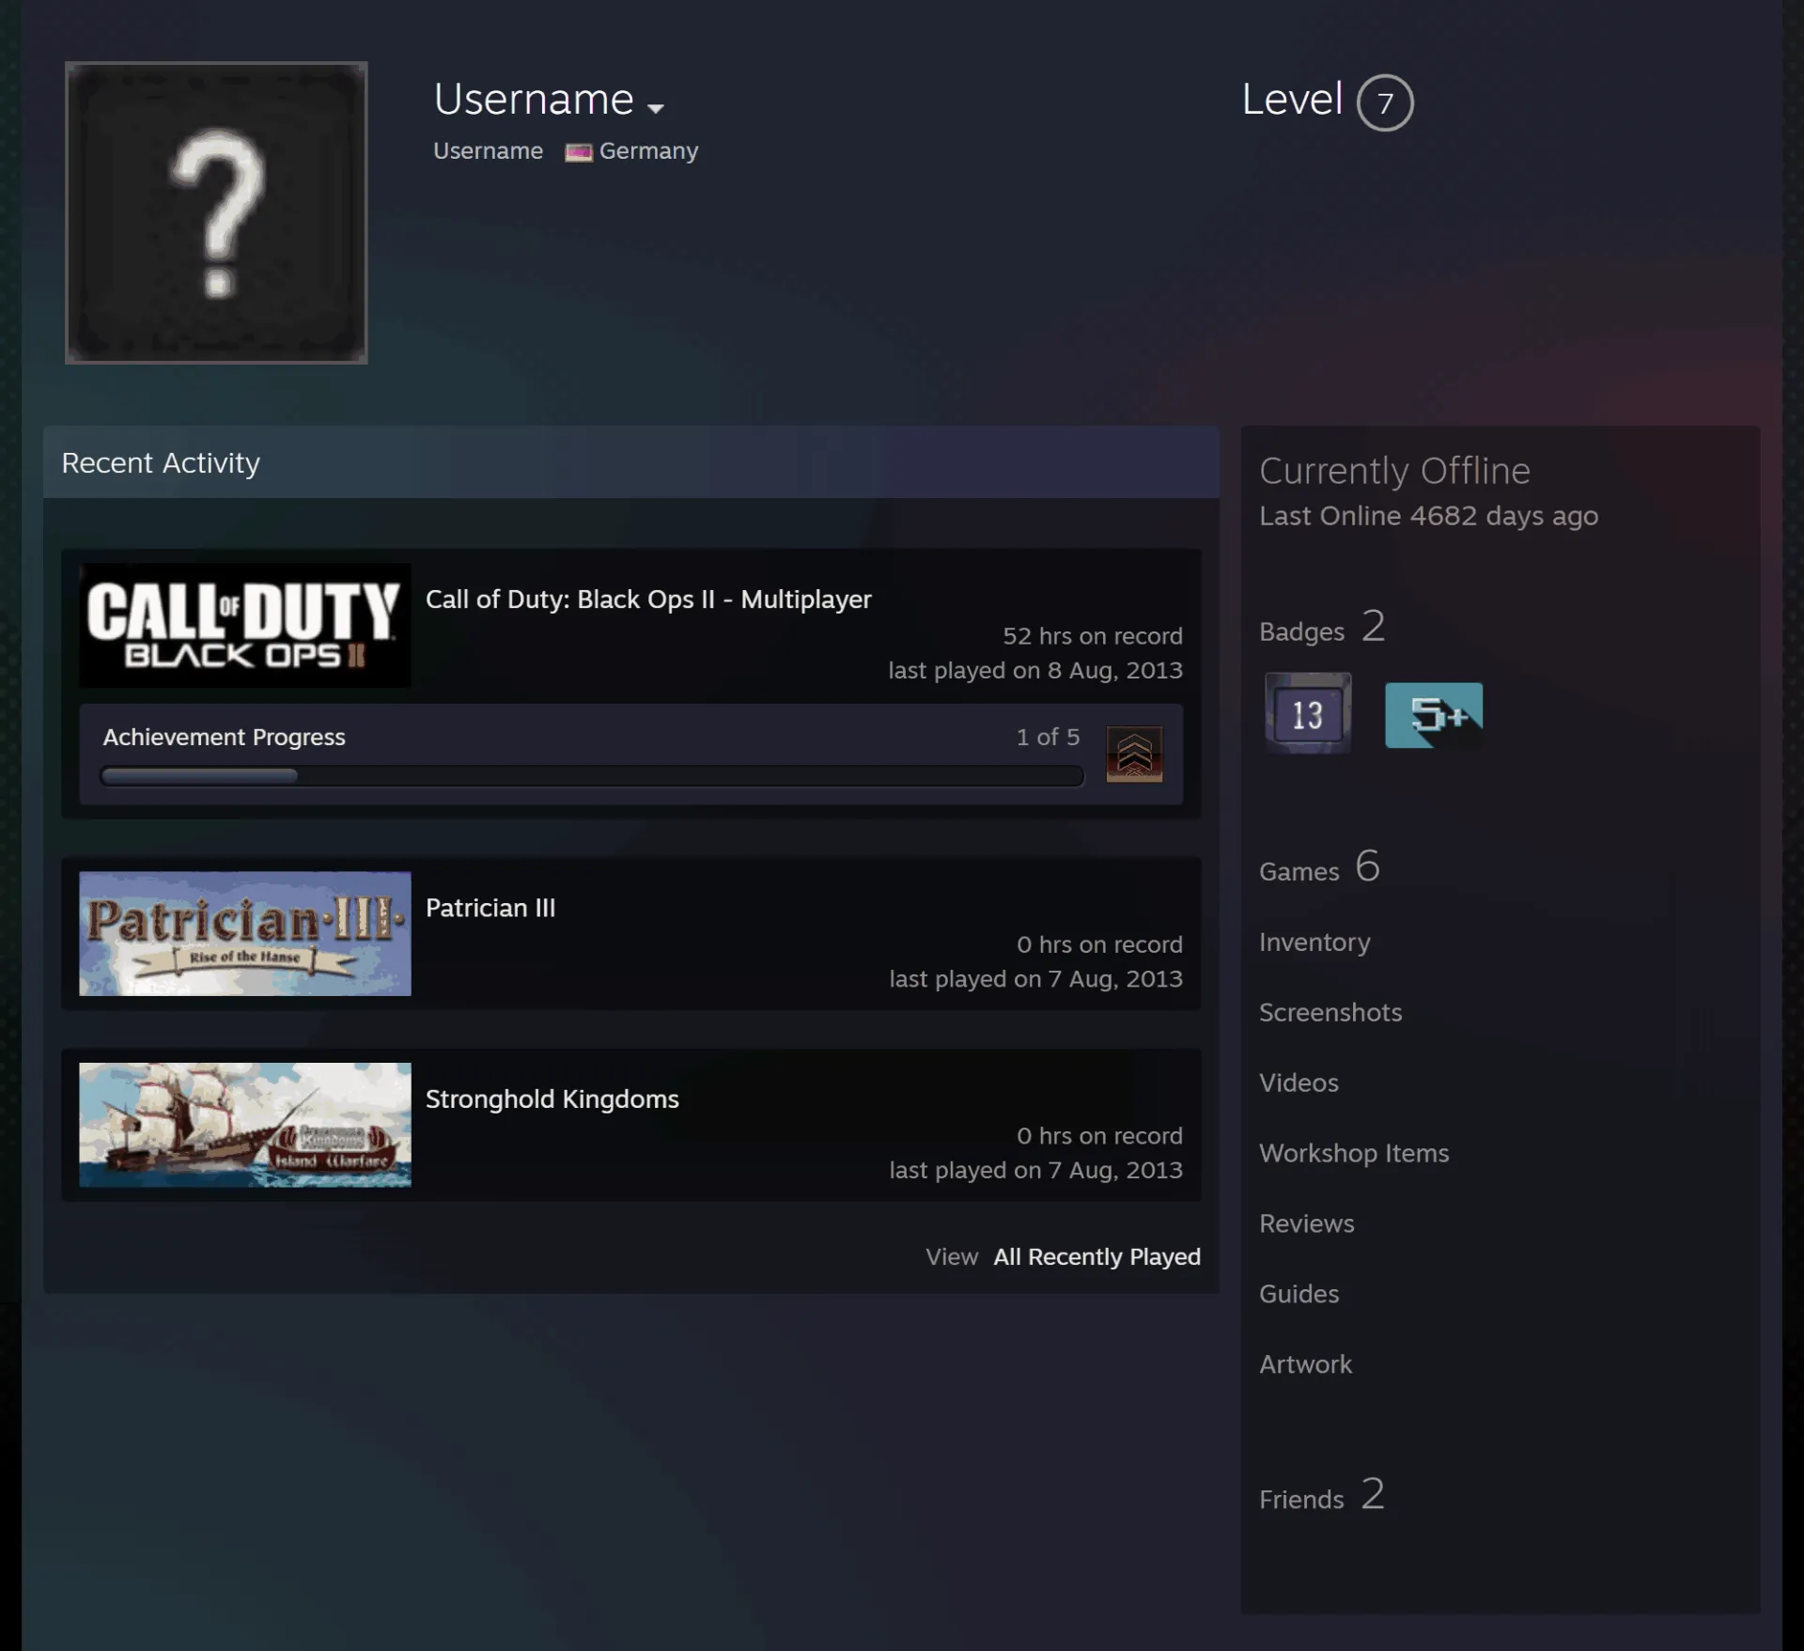
Task: Click 'Last Online 4682 days ago' text
Action: [1428, 516]
